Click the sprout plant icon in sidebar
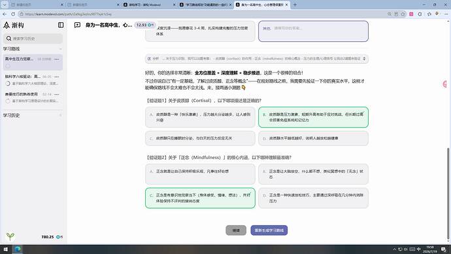 [10, 236]
